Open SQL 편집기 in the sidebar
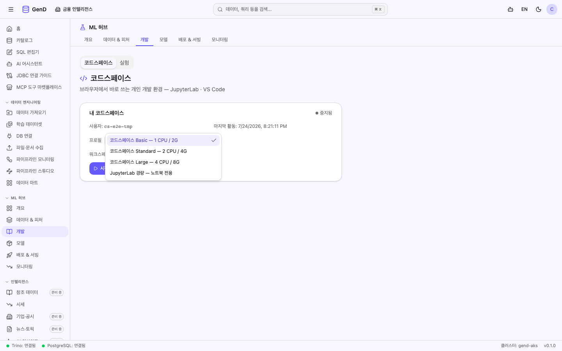This screenshot has width=562, height=351. [x=35, y=52]
